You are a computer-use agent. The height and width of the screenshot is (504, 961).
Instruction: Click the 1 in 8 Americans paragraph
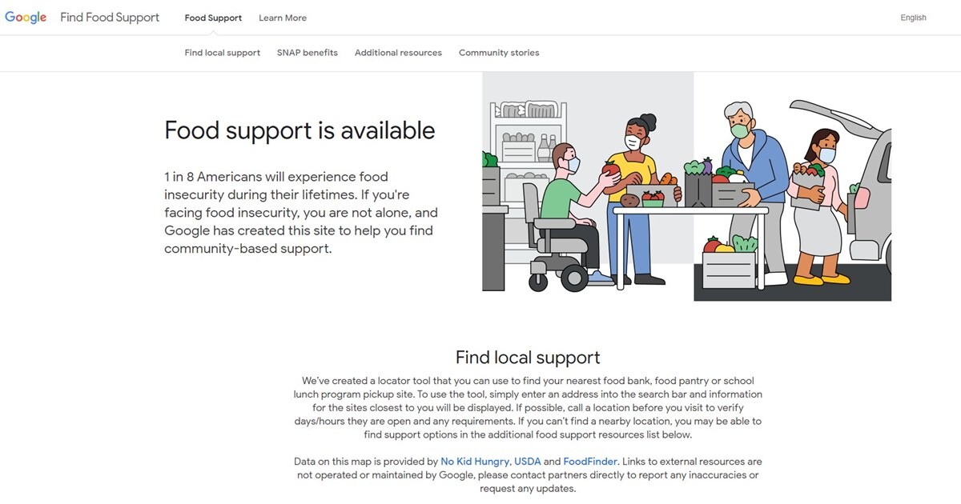(301, 213)
